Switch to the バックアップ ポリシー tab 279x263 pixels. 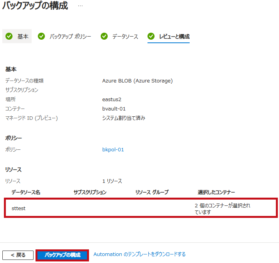64,36
